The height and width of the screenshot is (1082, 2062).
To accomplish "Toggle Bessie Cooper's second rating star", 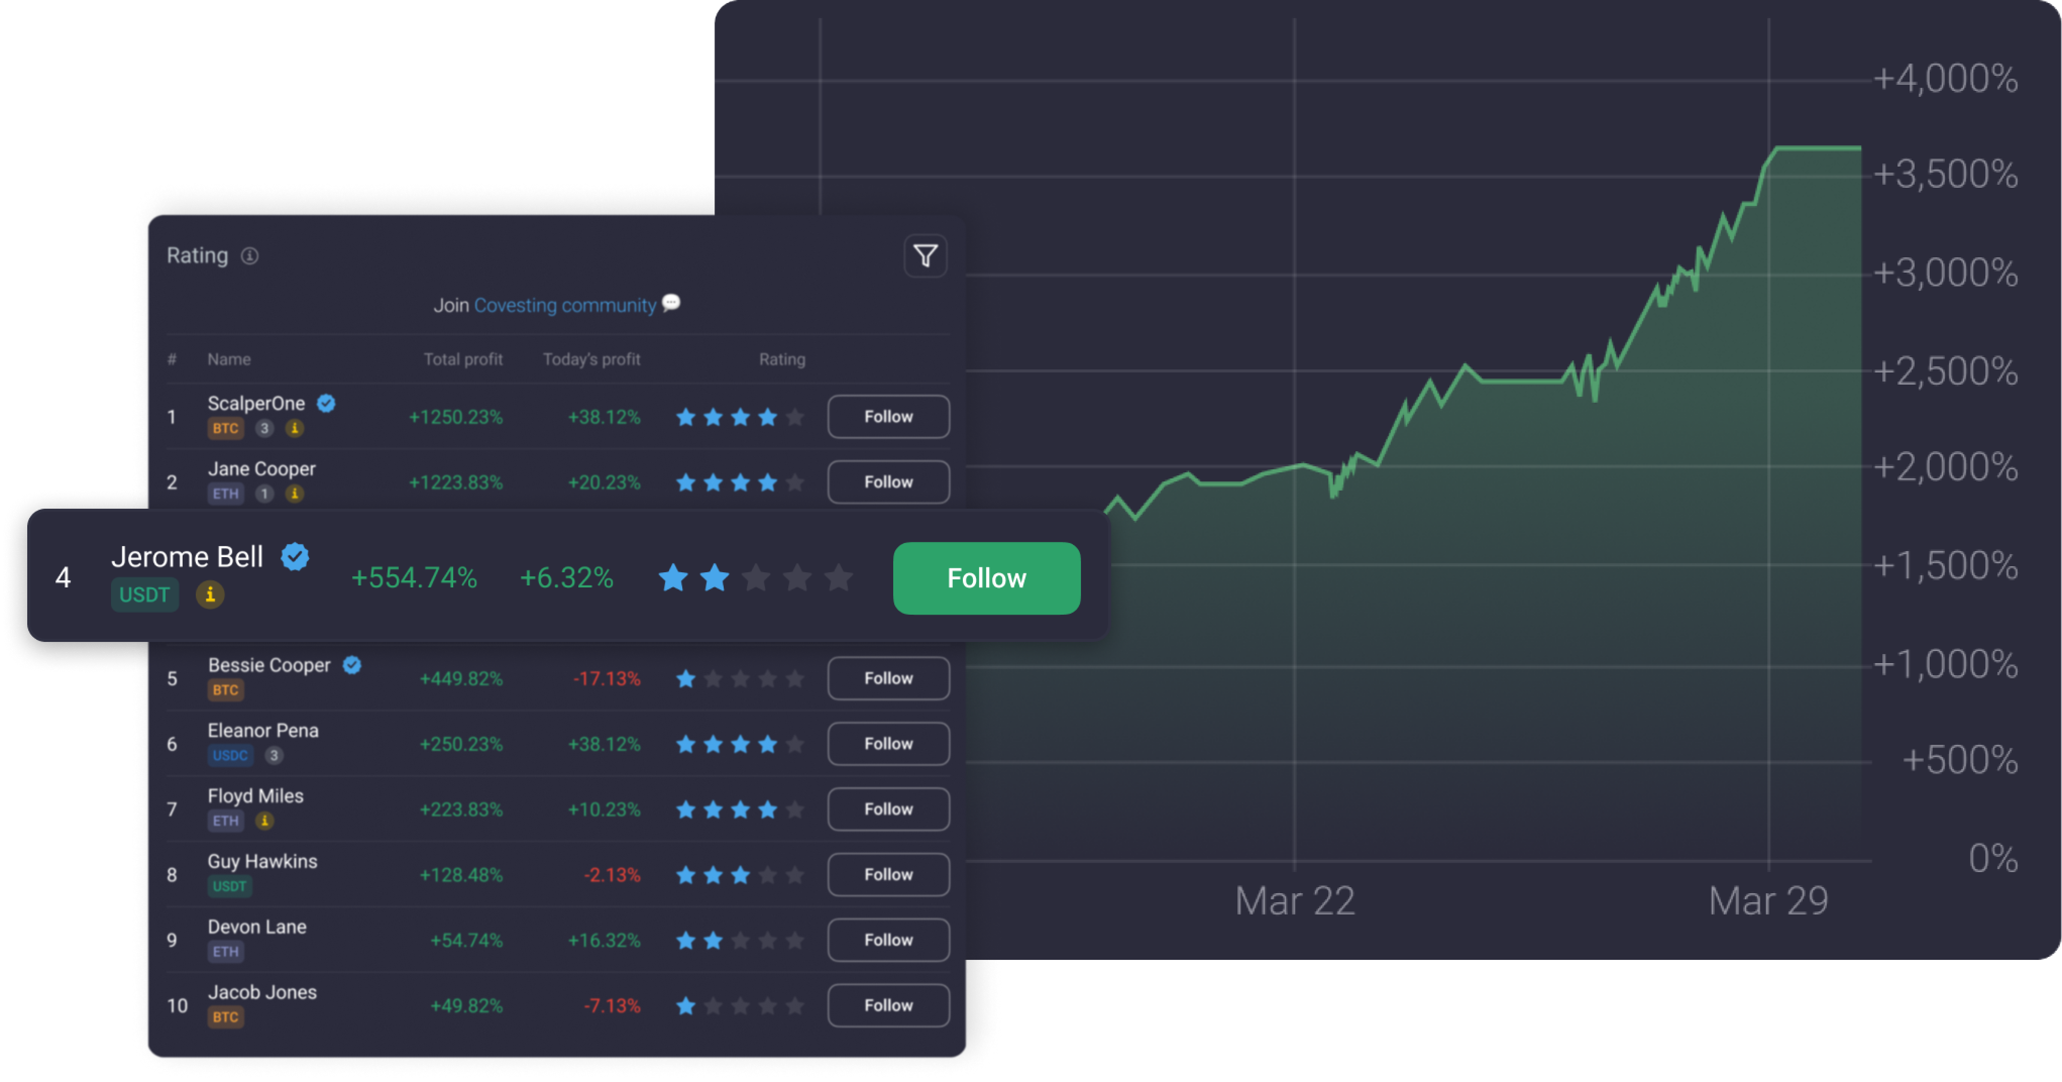I will tap(713, 679).
